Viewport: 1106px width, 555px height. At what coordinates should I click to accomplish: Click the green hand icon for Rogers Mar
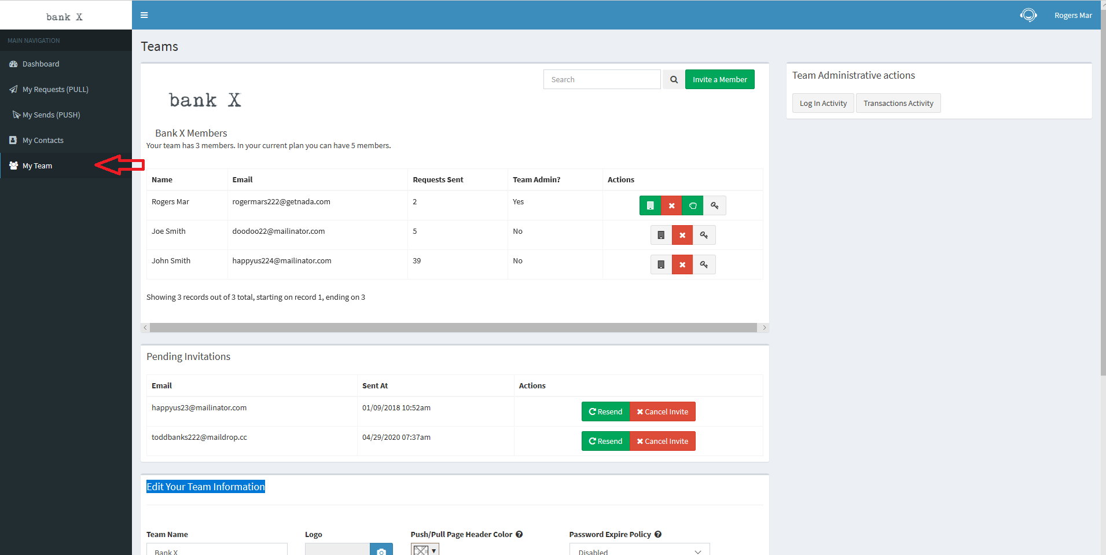pos(693,205)
